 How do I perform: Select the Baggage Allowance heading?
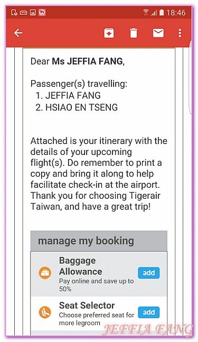[x=80, y=266]
